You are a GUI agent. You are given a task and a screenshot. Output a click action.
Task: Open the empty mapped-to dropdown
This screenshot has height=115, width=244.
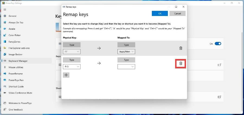[126, 67]
